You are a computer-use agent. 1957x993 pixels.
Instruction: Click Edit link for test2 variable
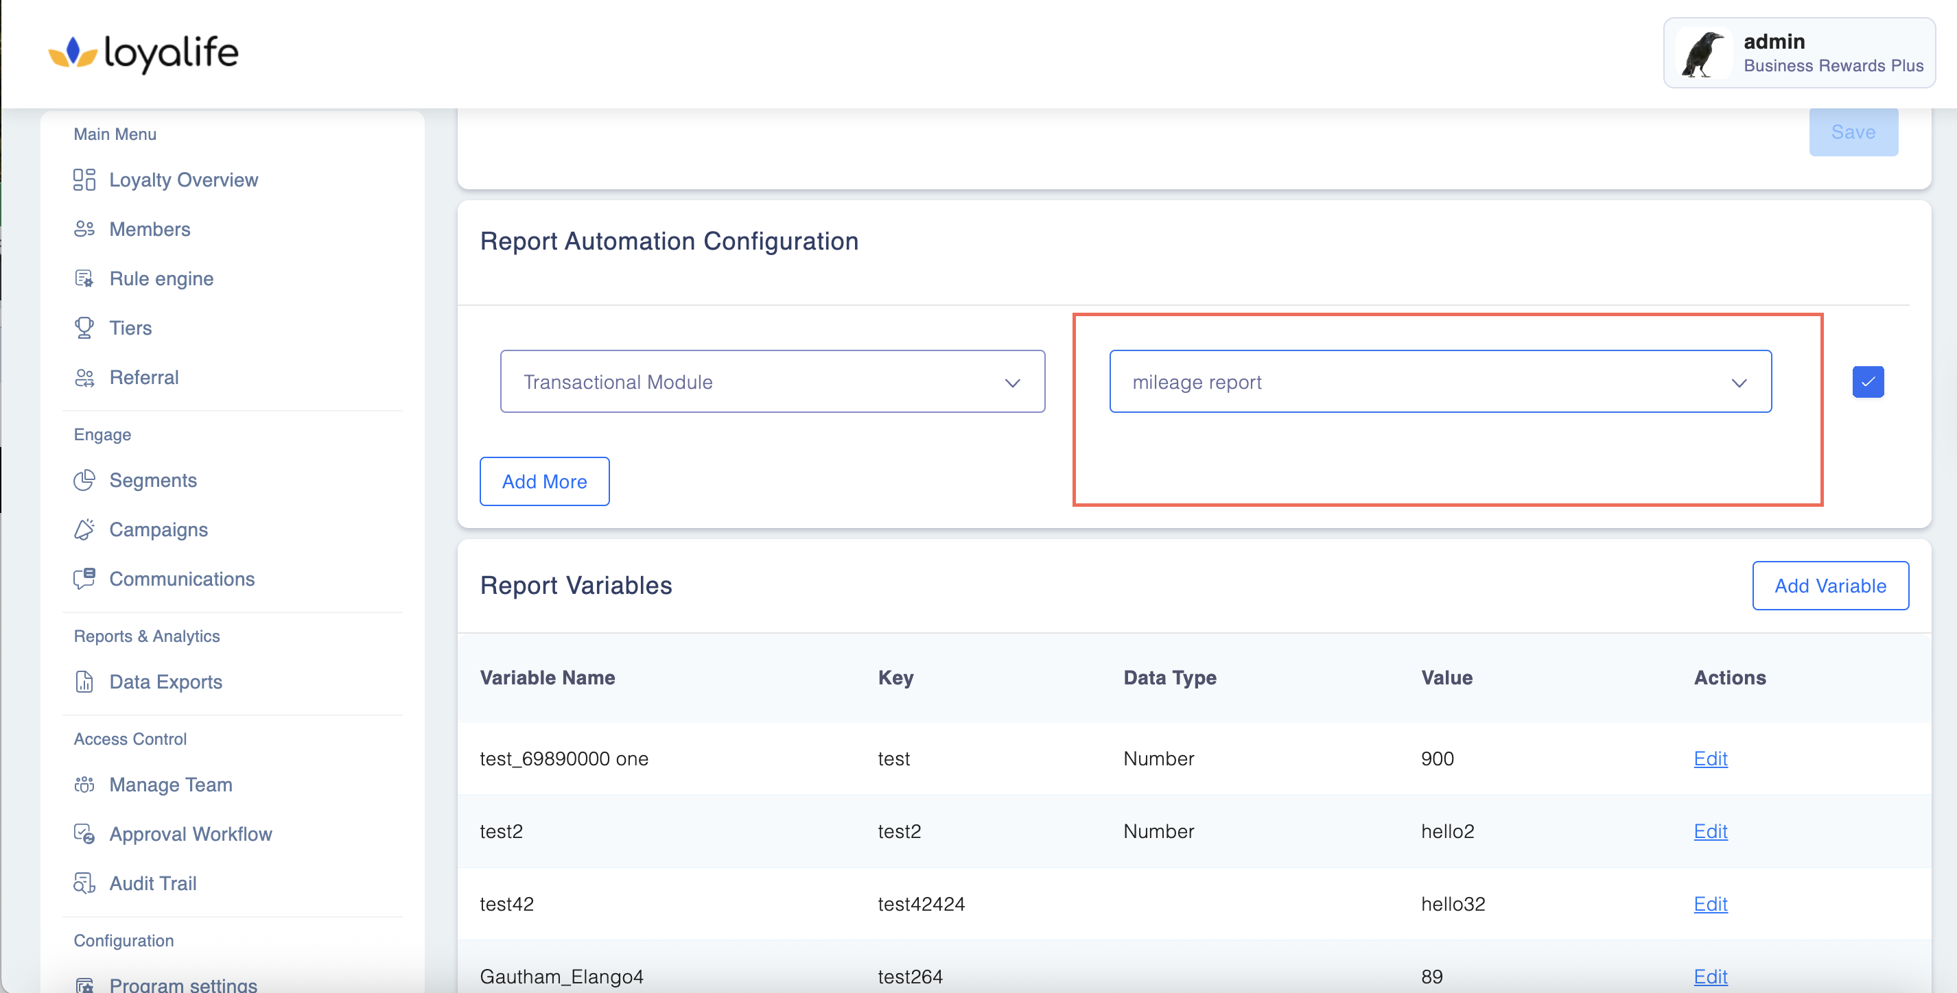(x=1710, y=831)
